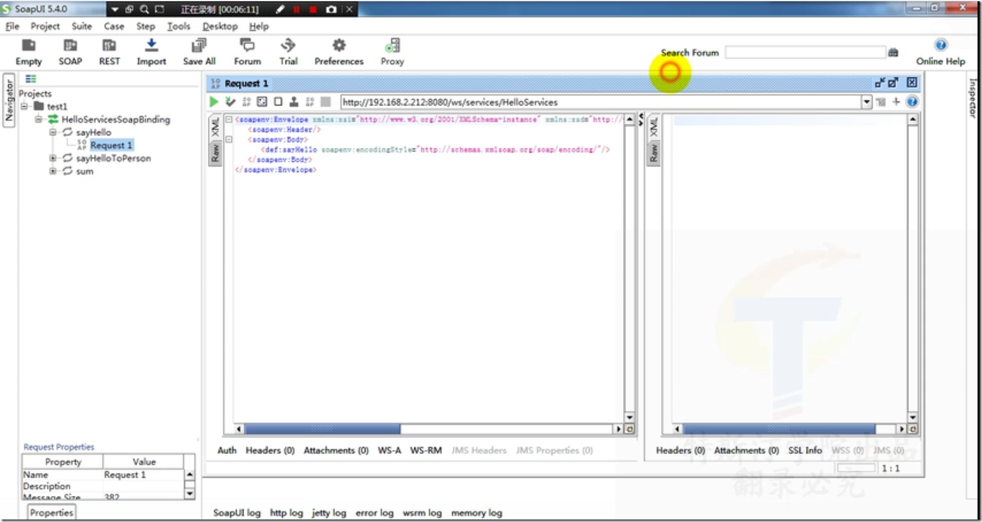Click the empty square icon in request toolbar
This screenshot has width=982, height=522.
(278, 102)
